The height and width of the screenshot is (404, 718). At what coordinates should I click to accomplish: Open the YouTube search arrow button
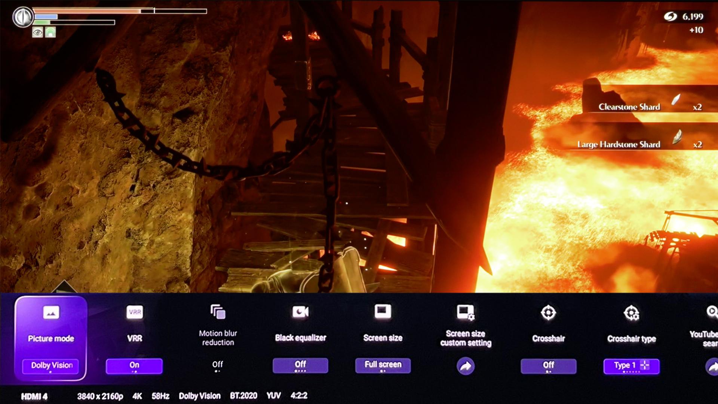point(712,366)
